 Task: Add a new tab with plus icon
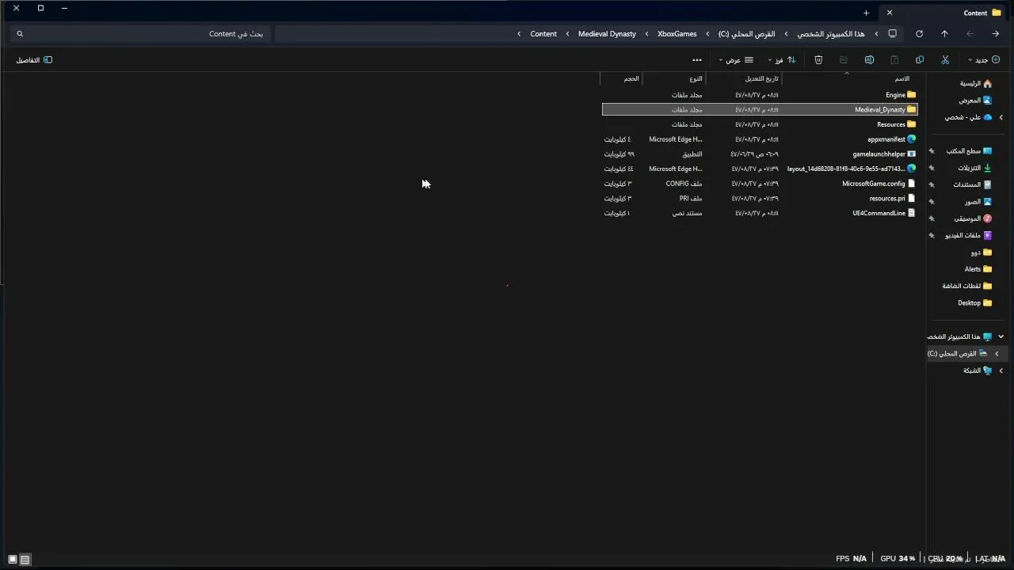point(866,13)
